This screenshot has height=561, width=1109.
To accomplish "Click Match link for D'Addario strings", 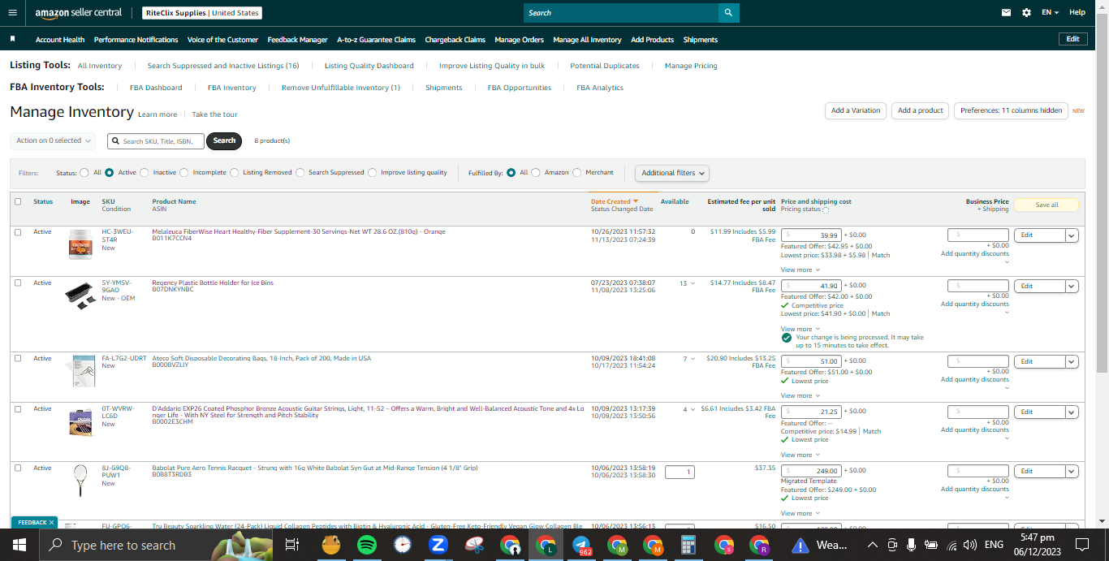I will [872, 431].
